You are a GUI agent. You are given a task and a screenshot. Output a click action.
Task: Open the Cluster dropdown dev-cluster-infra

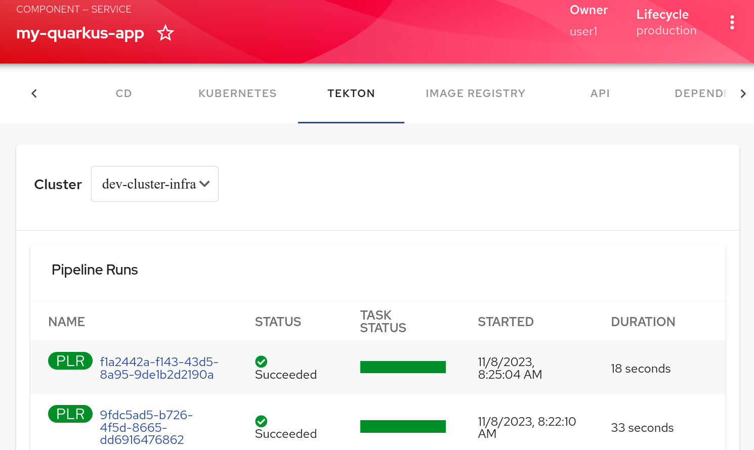pos(155,184)
